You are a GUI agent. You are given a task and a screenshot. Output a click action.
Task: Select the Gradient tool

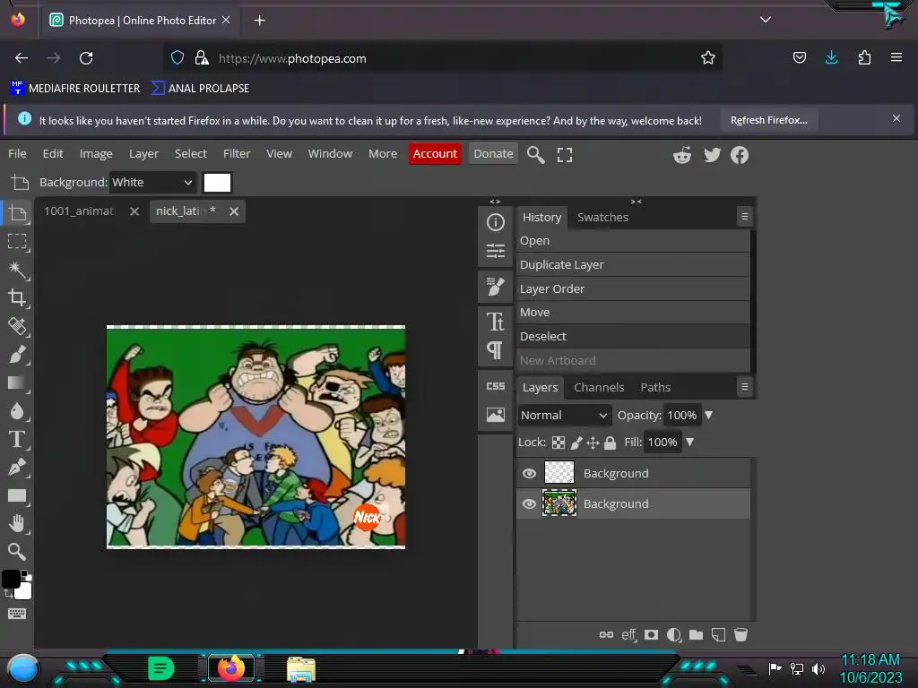click(x=17, y=383)
